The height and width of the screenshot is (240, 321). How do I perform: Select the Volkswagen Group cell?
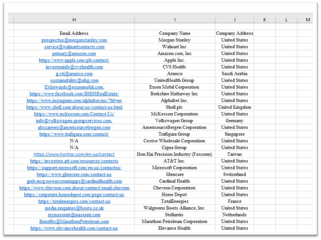175,121
